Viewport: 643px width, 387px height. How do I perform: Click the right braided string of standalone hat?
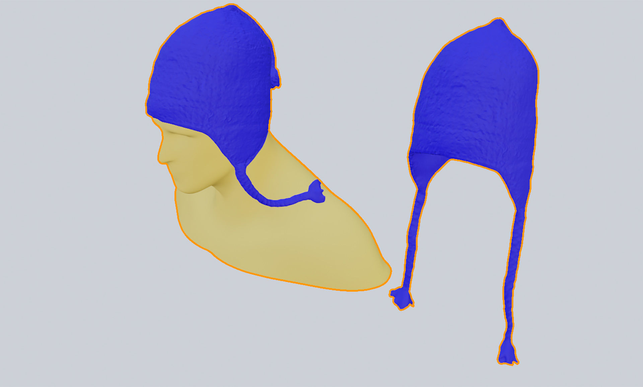tap(512, 268)
